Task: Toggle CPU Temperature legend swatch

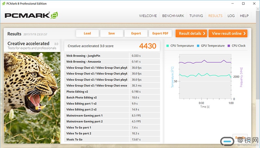Action: (167, 46)
